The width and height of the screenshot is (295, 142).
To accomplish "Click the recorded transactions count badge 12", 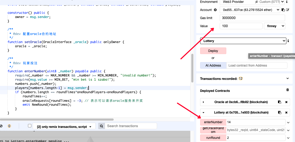I will click(x=240, y=79).
